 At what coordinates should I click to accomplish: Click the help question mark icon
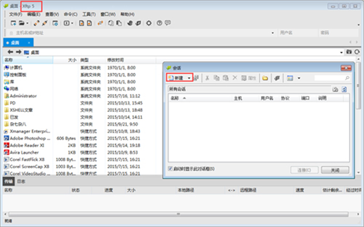pyautogui.click(x=159, y=23)
